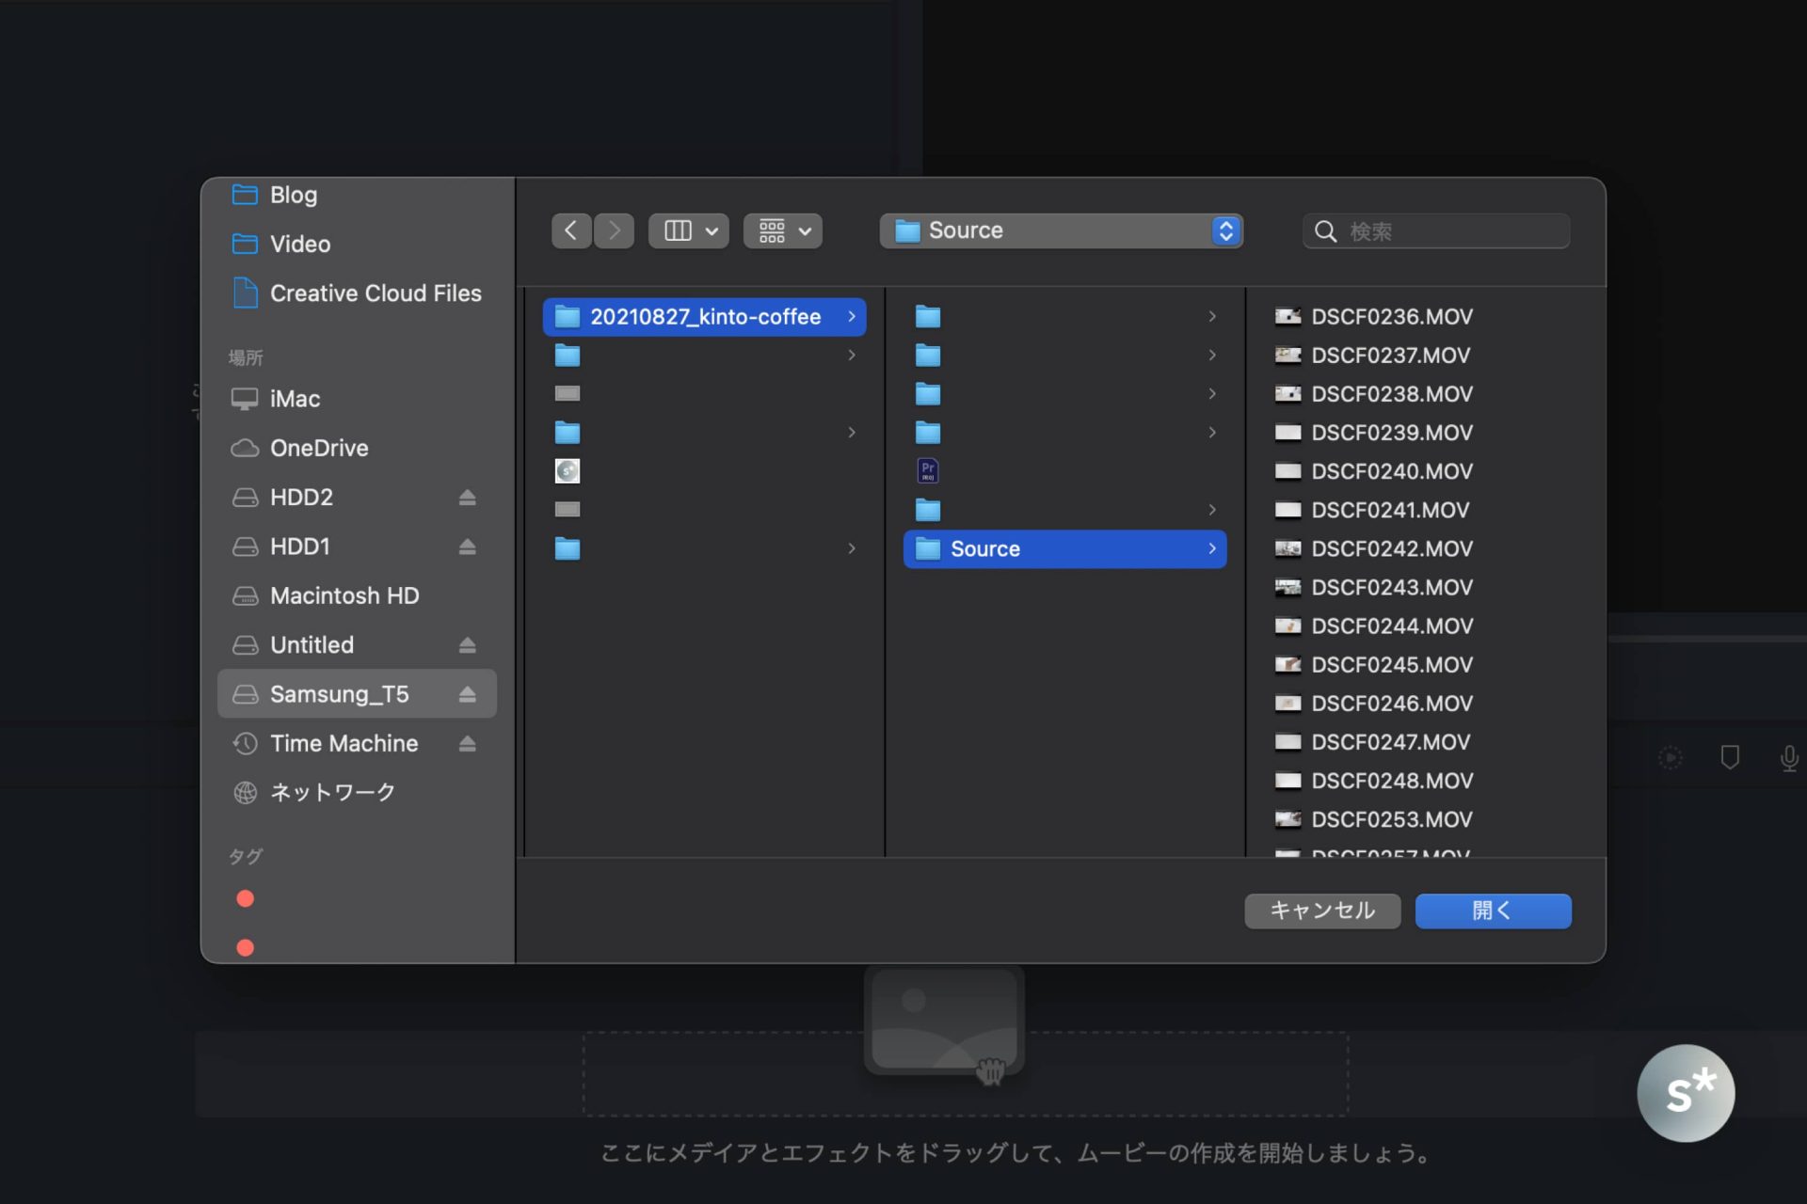Select the Premiere Pro project file
This screenshot has width=1807, height=1204.
(x=927, y=470)
